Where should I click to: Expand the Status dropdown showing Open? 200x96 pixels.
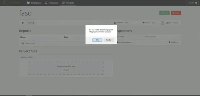pyautogui.click(x=157, y=23)
